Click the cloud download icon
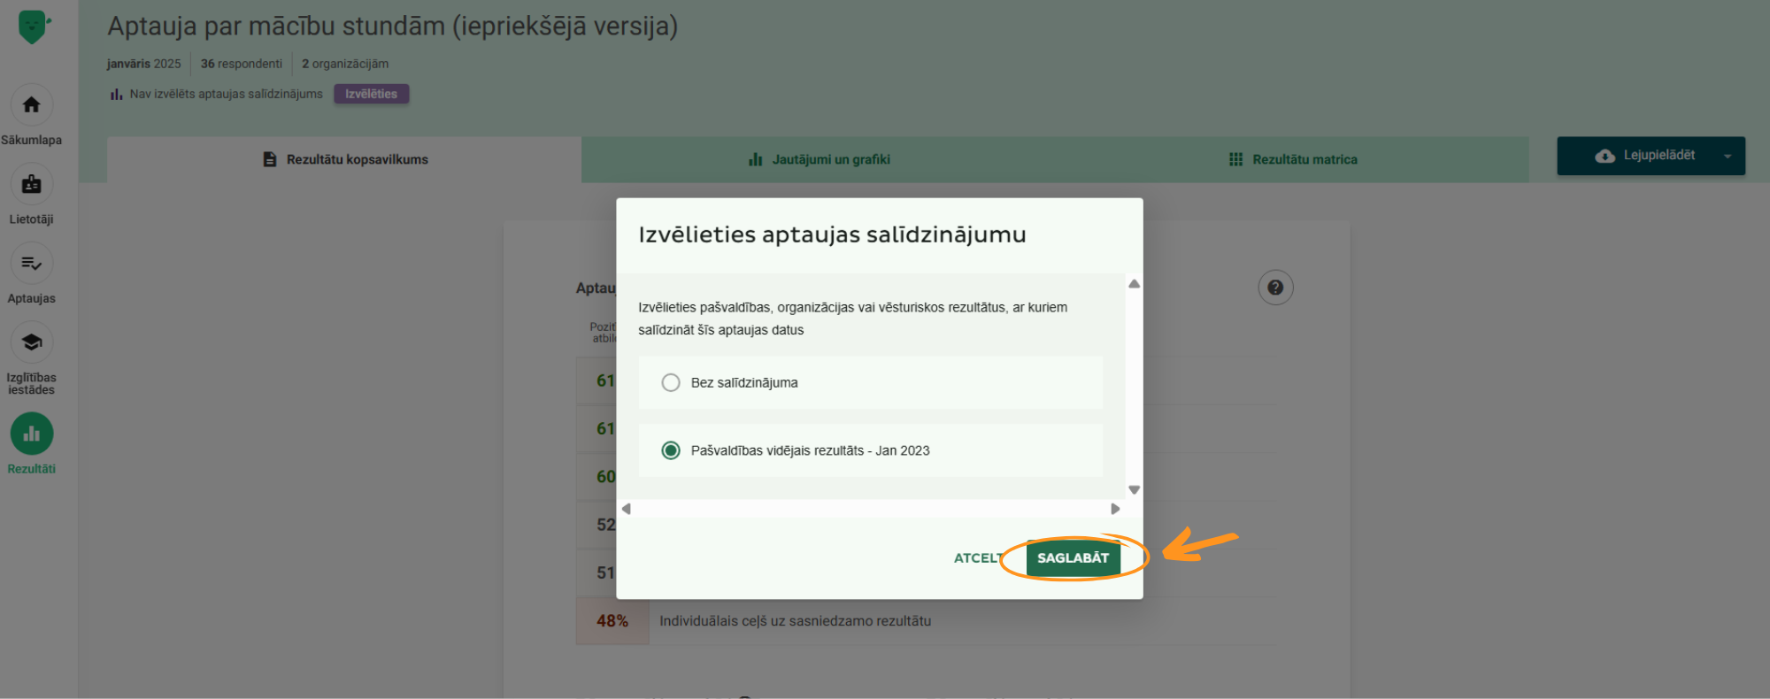Viewport: 1770px width, 699px height. [1605, 156]
